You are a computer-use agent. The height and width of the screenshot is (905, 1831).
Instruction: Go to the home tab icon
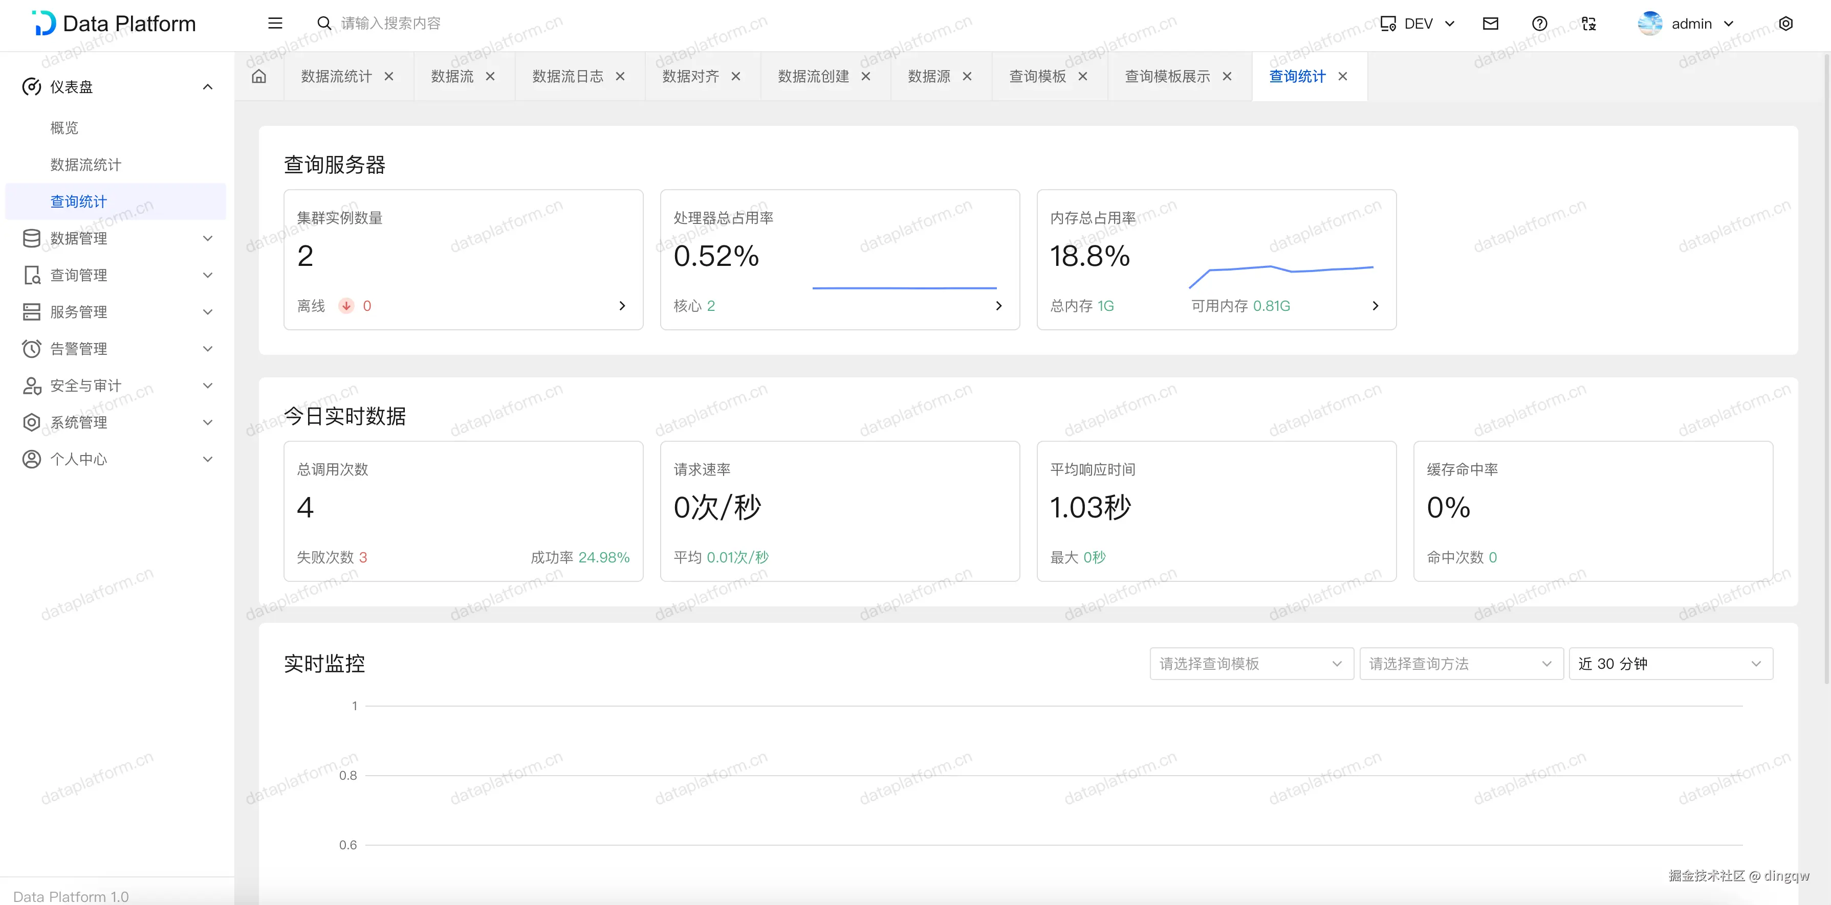pyautogui.click(x=259, y=76)
